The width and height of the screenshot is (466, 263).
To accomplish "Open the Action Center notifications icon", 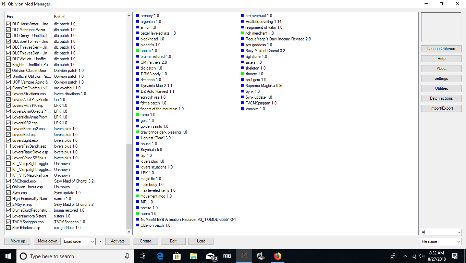I will point(455,256).
